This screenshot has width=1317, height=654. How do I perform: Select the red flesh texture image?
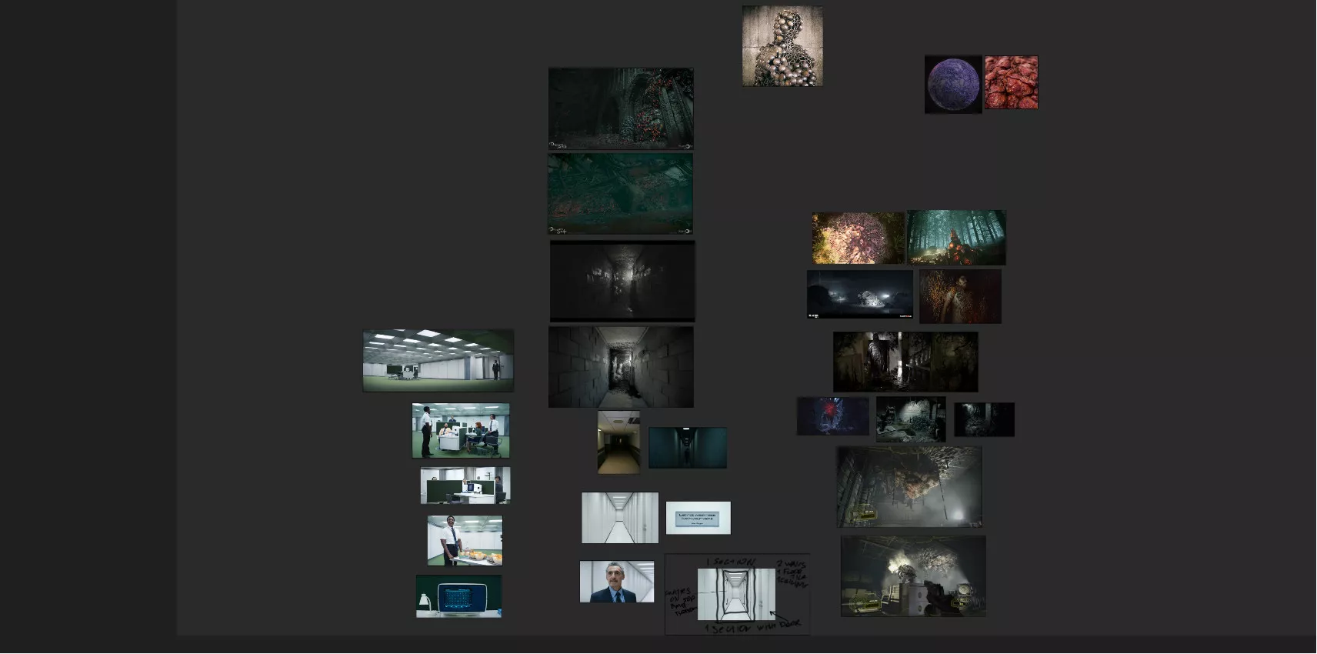[1011, 82]
